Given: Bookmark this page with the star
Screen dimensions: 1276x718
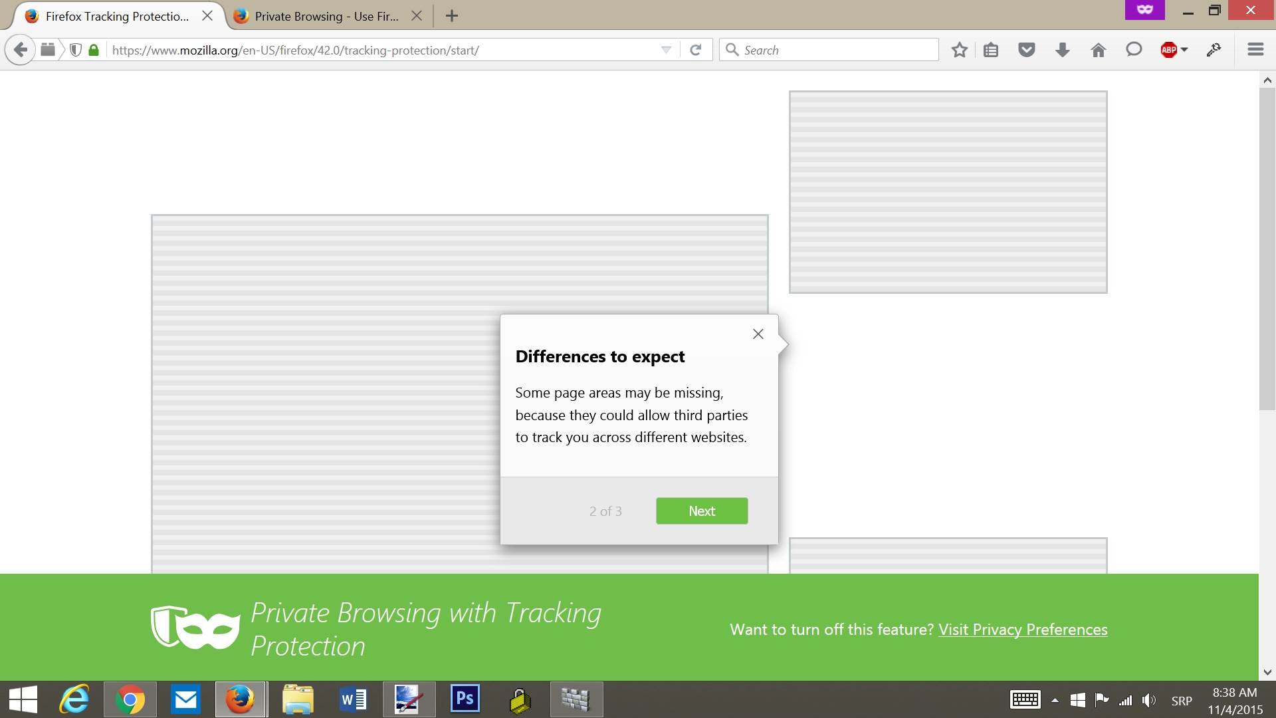Looking at the screenshot, I should [959, 49].
